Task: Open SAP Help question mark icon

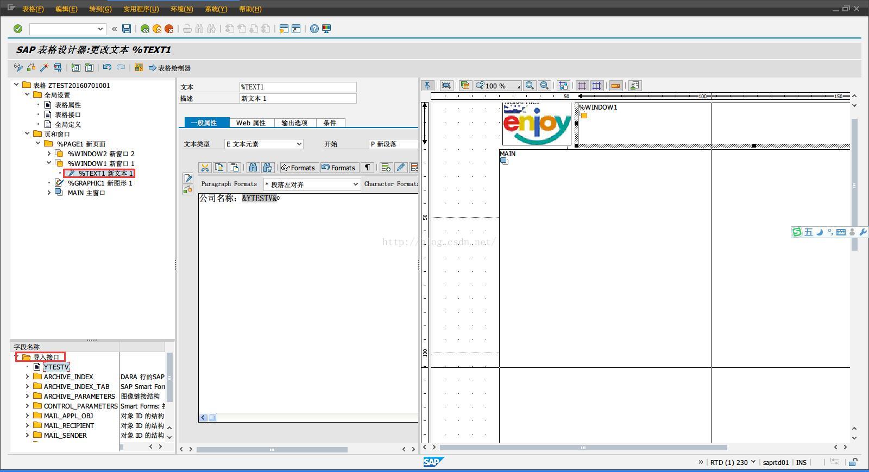Action: (x=314, y=29)
